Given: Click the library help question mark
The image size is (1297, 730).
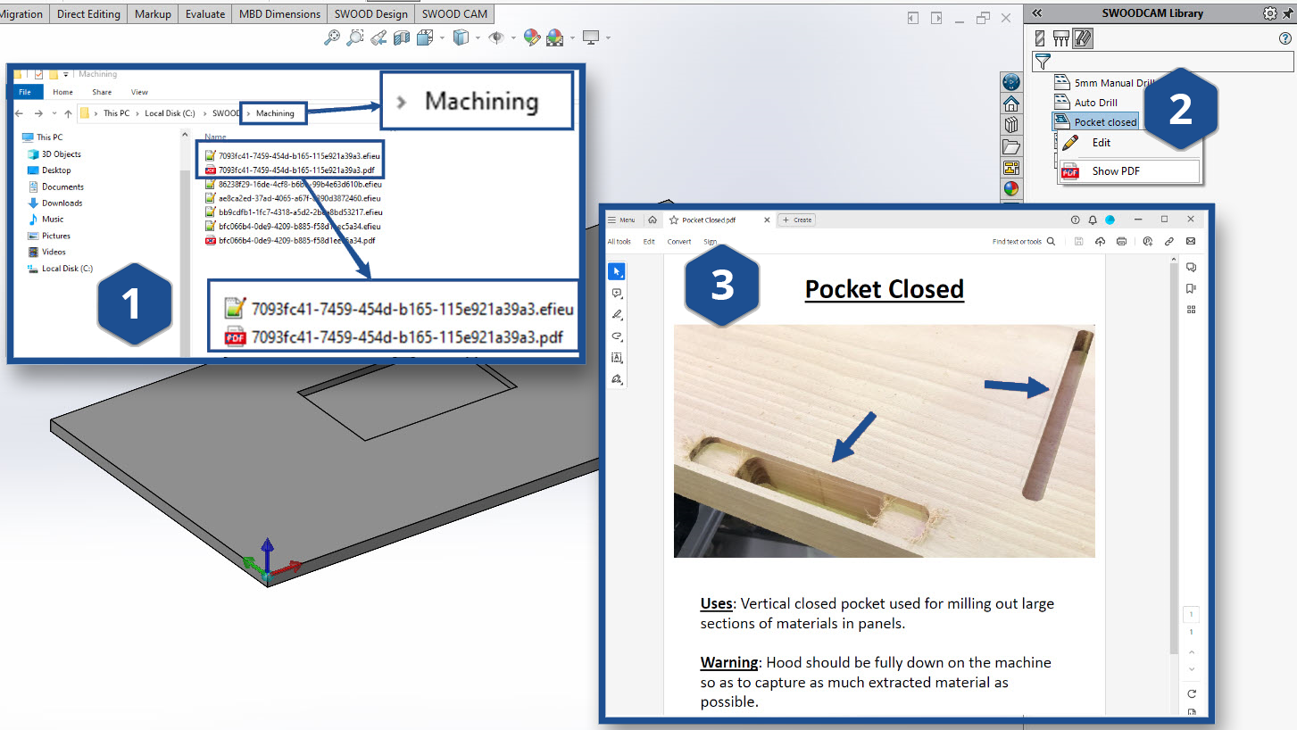Looking at the screenshot, I should coord(1285,38).
